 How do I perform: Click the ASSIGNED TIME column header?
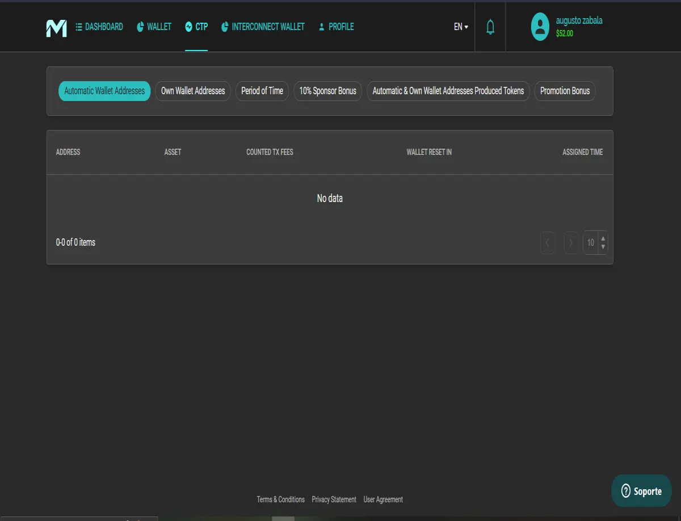click(x=583, y=152)
